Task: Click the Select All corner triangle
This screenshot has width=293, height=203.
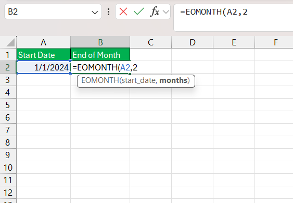Action: (x=10, y=43)
